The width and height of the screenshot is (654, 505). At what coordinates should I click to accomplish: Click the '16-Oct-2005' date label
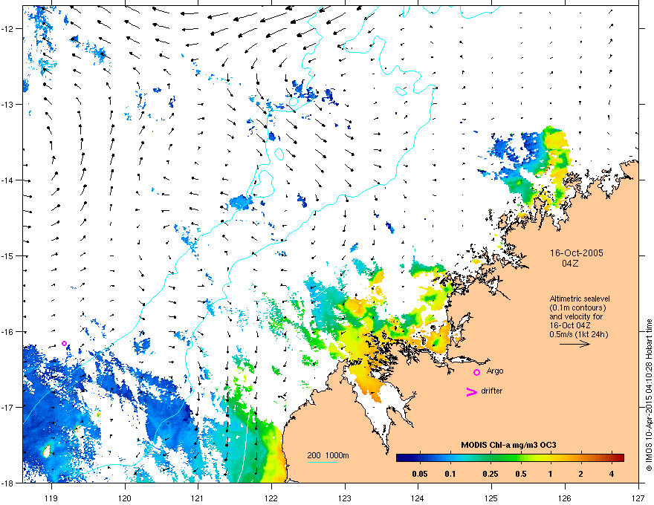click(577, 253)
